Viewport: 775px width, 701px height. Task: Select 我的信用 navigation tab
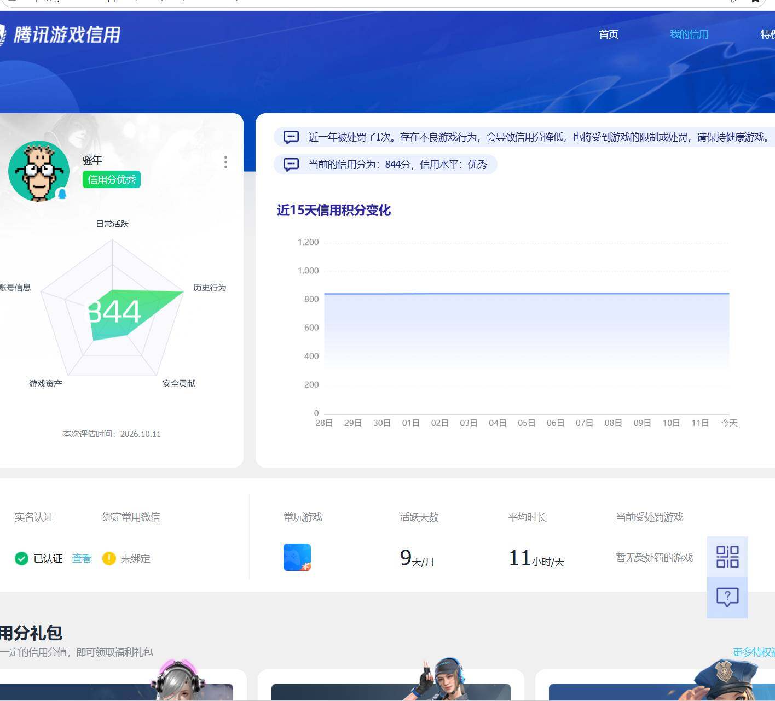(689, 34)
